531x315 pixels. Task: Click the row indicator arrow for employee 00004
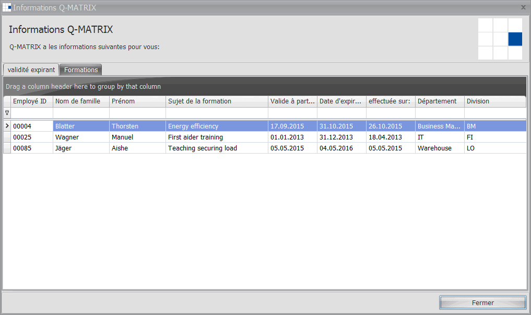pyautogui.click(x=7, y=126)
